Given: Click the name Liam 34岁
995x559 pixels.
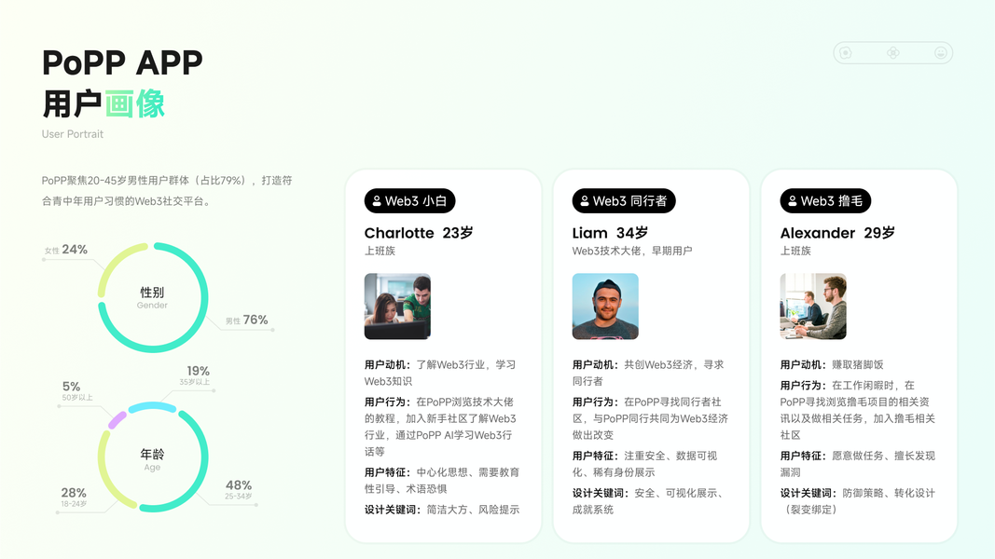Looking at the screenshot, I should pyautogui.click(x=610, y=233).
